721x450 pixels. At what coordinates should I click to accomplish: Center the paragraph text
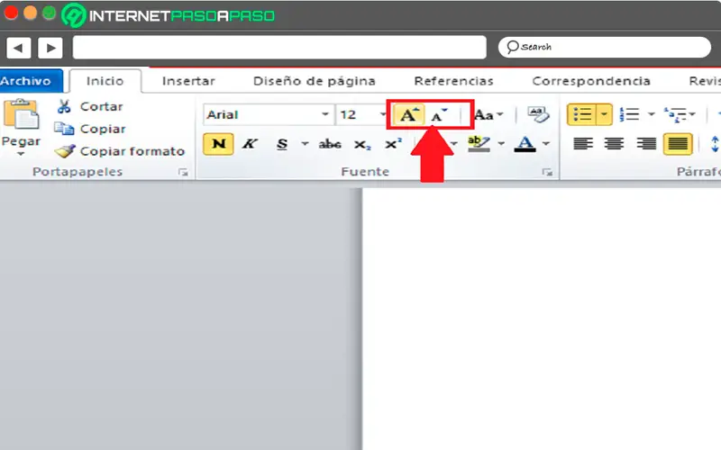pyautogui.click(x=614, y=144)
